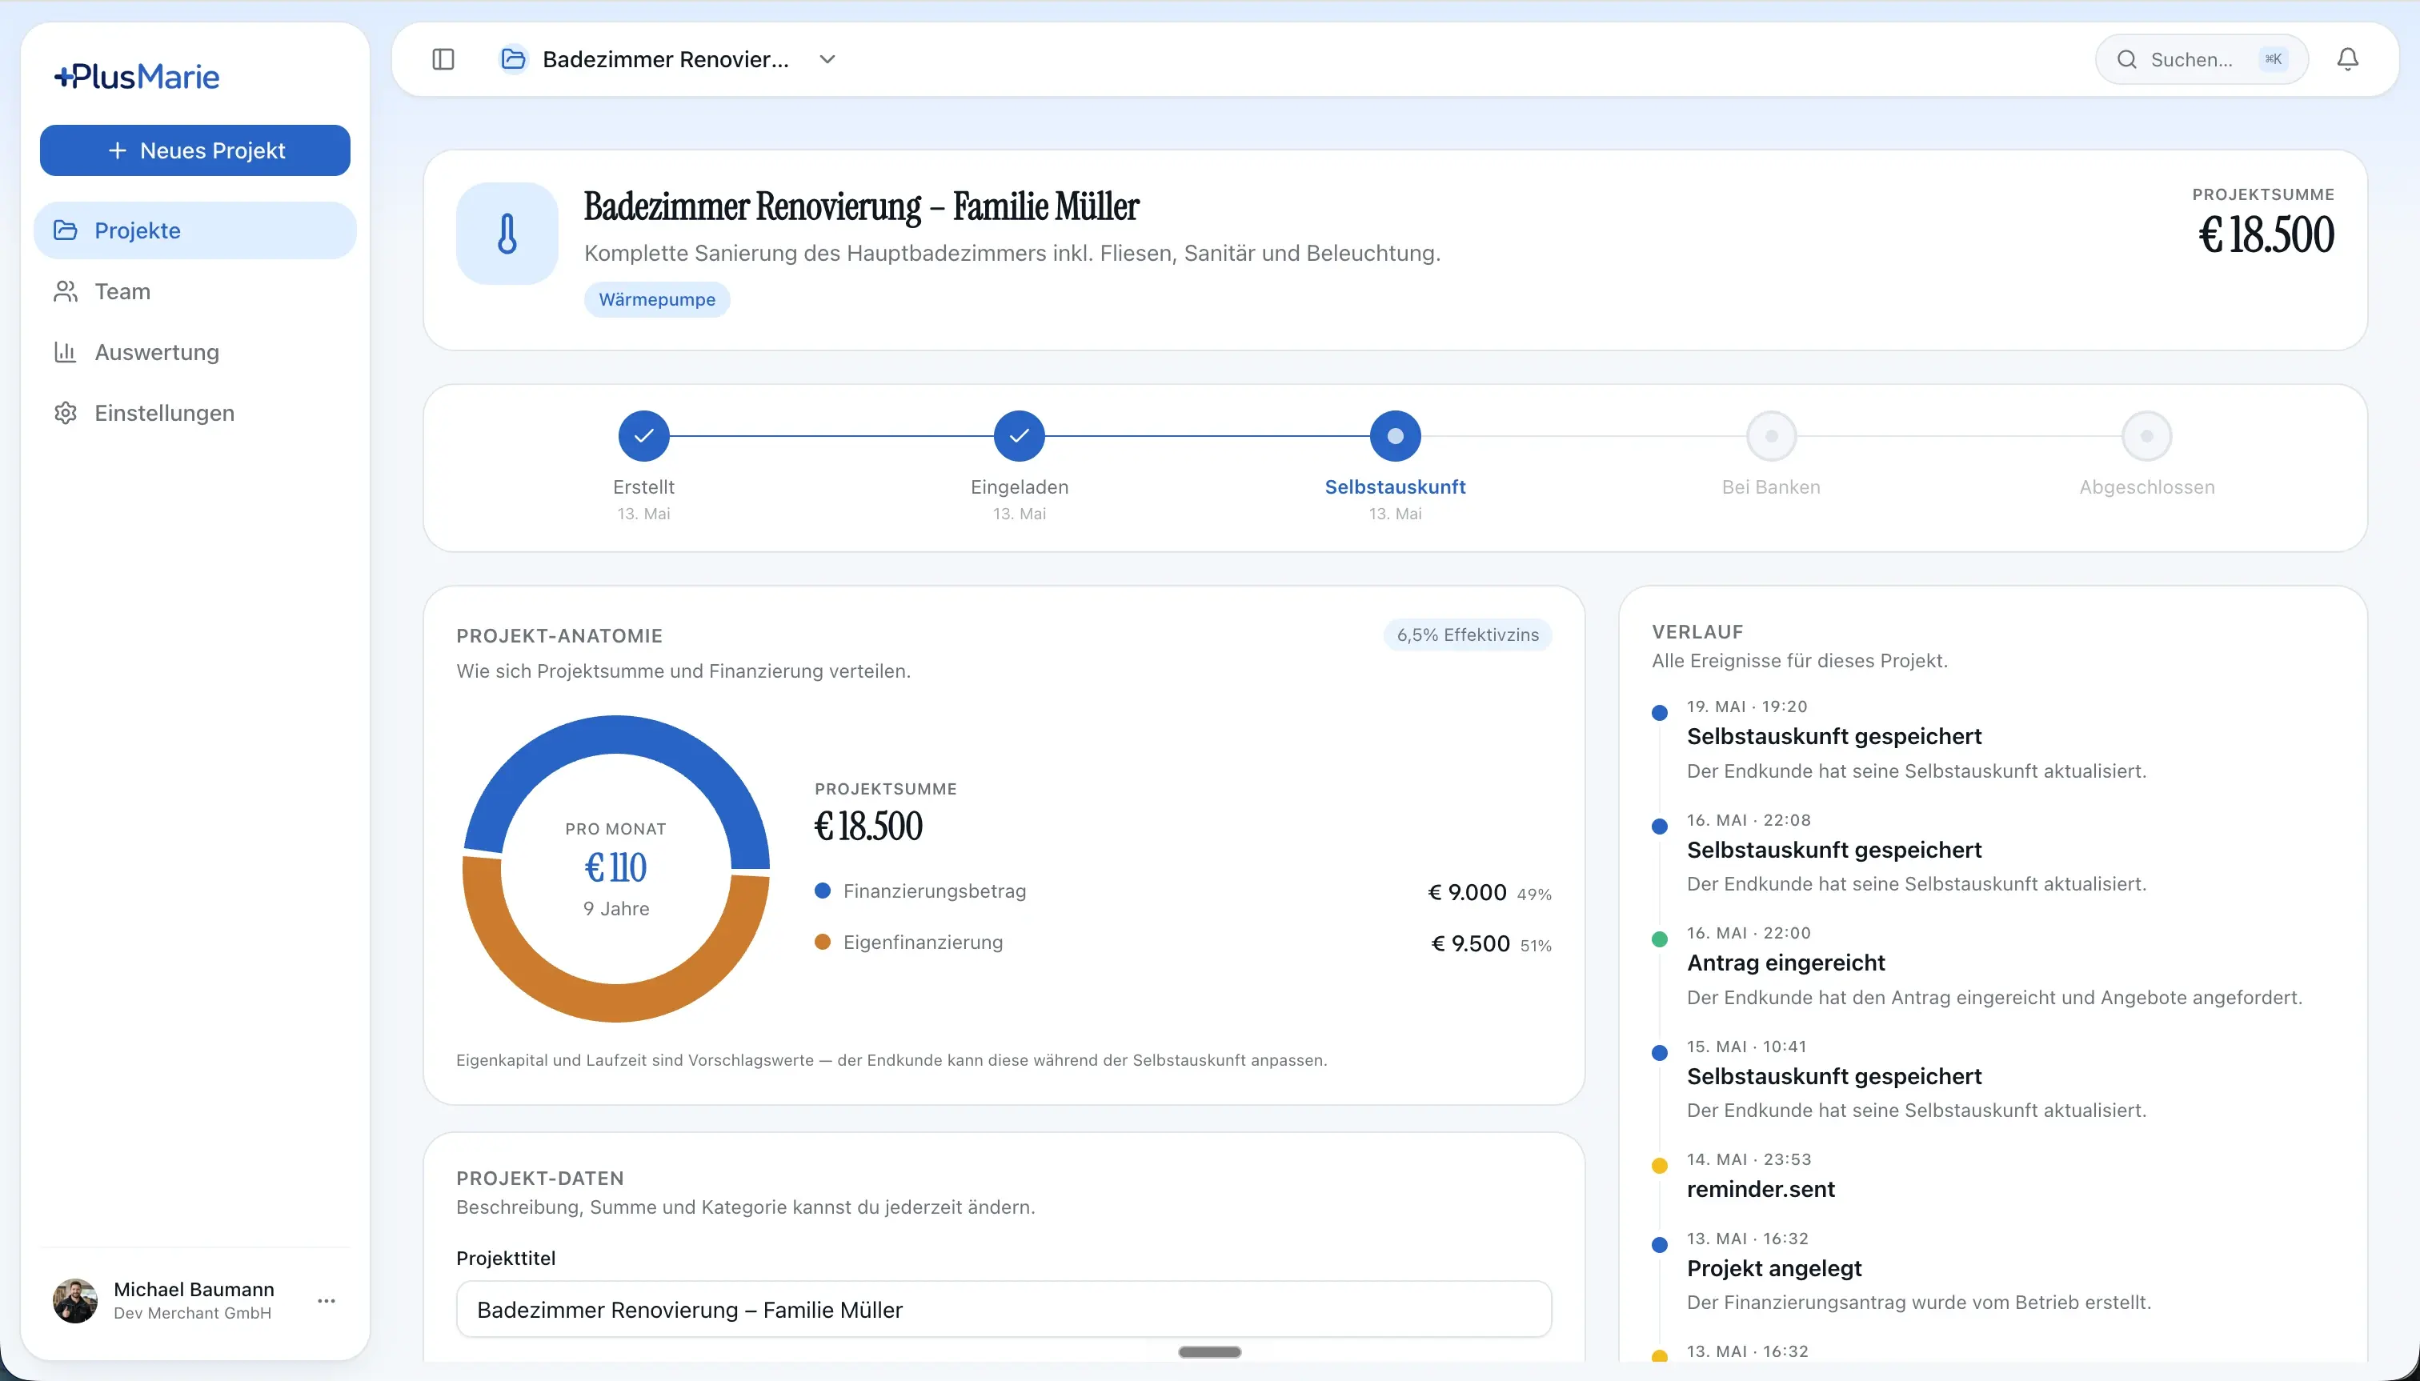Select the Eingeladen step checkmark

pos(1019,435)
